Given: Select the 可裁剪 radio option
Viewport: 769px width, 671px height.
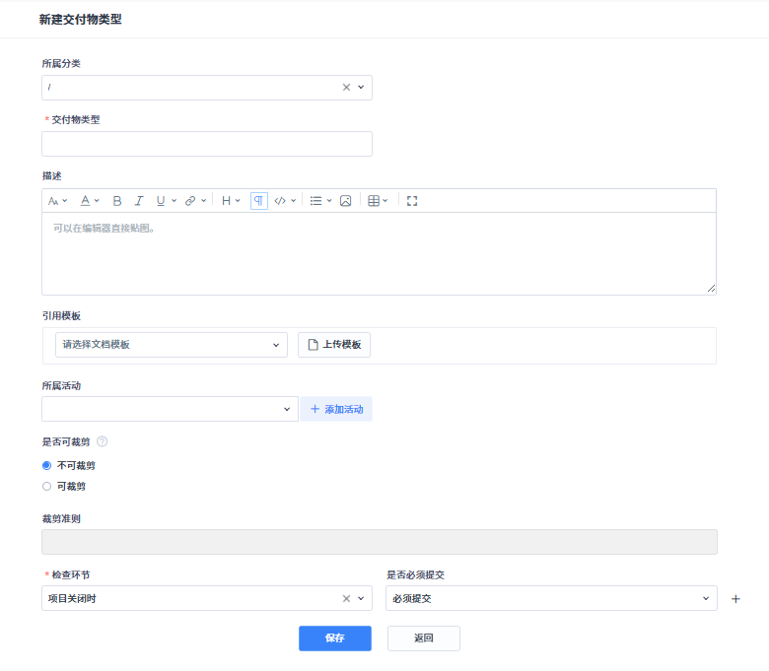Looking at the screenshot, I should (x=46, y=486).
